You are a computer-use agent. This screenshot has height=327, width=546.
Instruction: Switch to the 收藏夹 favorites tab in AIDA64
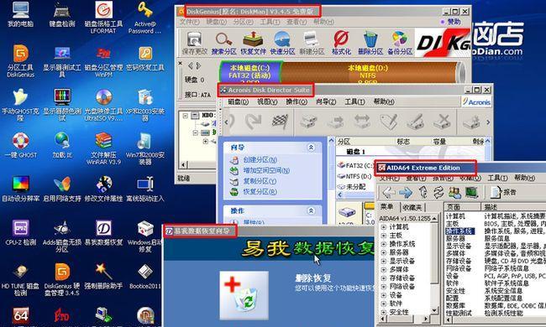412,207
